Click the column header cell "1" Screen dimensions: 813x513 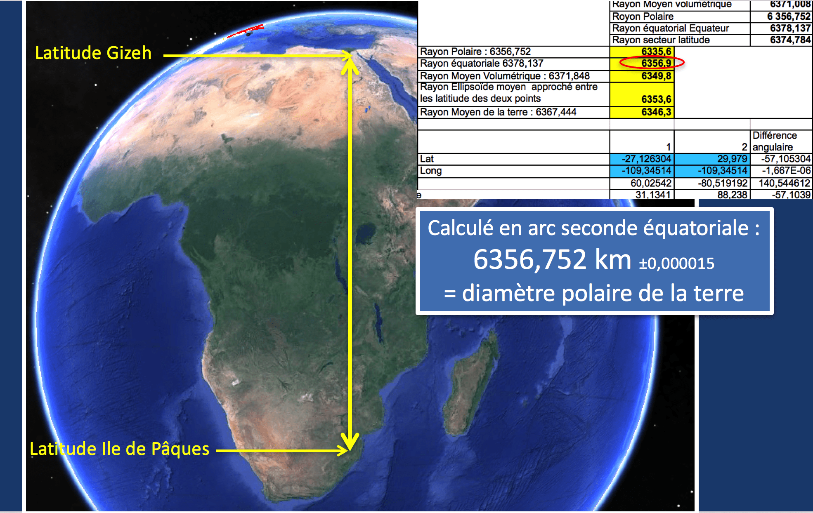(642, 141)
